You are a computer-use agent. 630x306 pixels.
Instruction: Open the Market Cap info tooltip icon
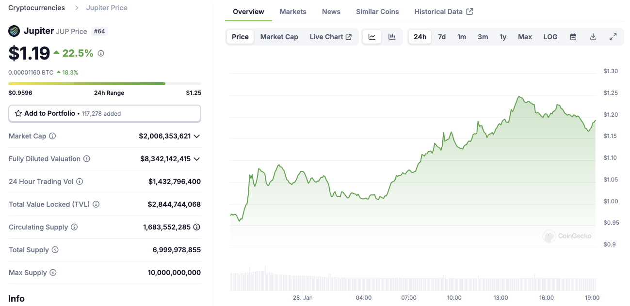(x=52, y=136)
